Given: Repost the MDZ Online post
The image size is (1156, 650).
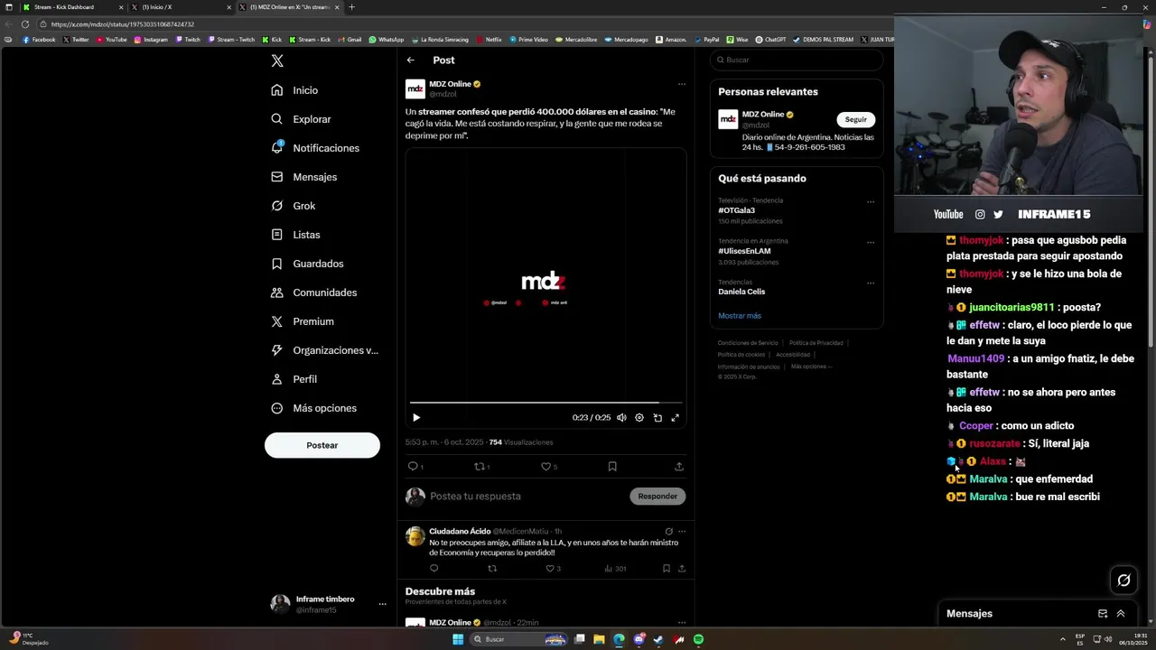Looking at the screenshot, I should pyautogui.click(x=480, y=467).
